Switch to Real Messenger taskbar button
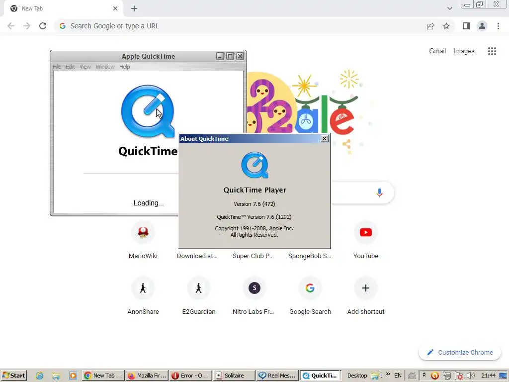This screenshot has width=509, height=382. (277, 376)
